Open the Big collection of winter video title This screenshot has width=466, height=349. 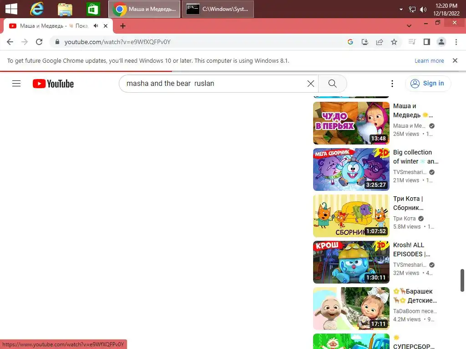(x=415, y=157)
